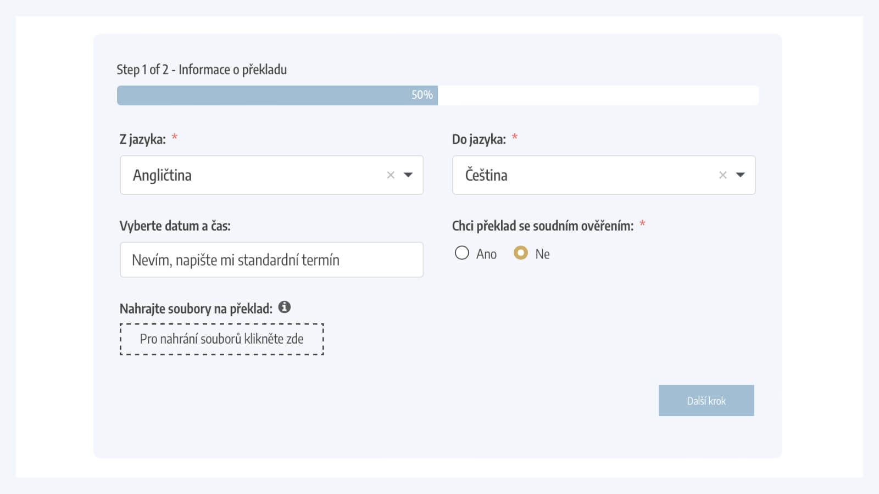Click the Pro nahrání souborů upload area
The height and width of the screenshot is (494, 879).
(222, 339)
